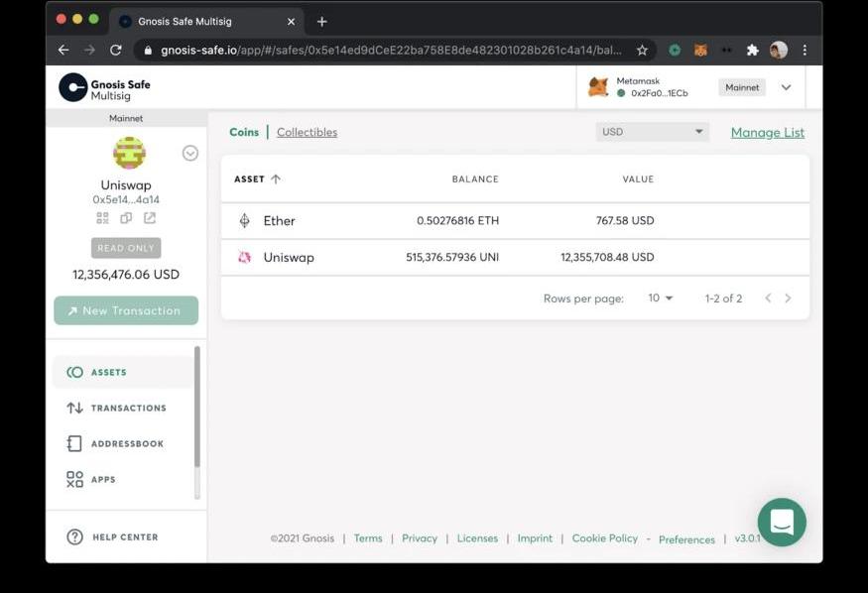Click total 12,356,476.06 USD balance
This screenshot has width=868, height=593.
(x=126, y=275)
